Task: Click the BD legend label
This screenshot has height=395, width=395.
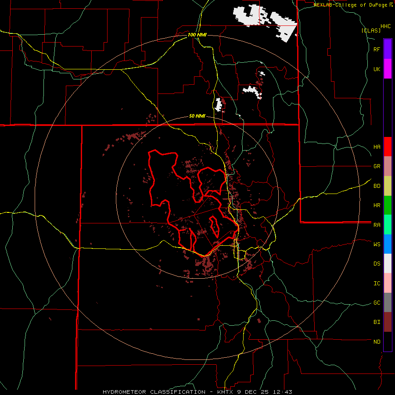Action: pos(377,186)
